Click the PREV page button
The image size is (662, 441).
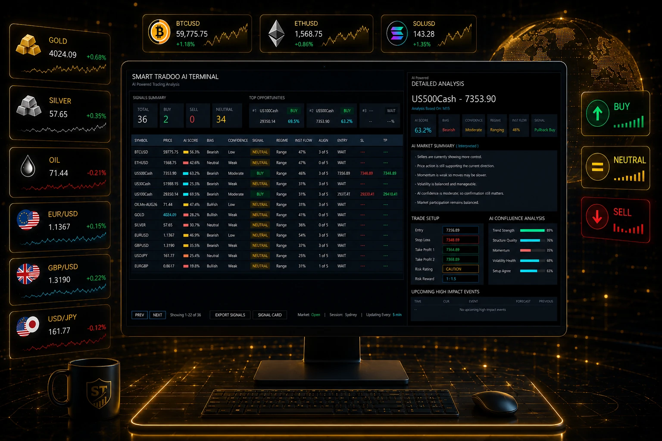(x=140, y=315)
